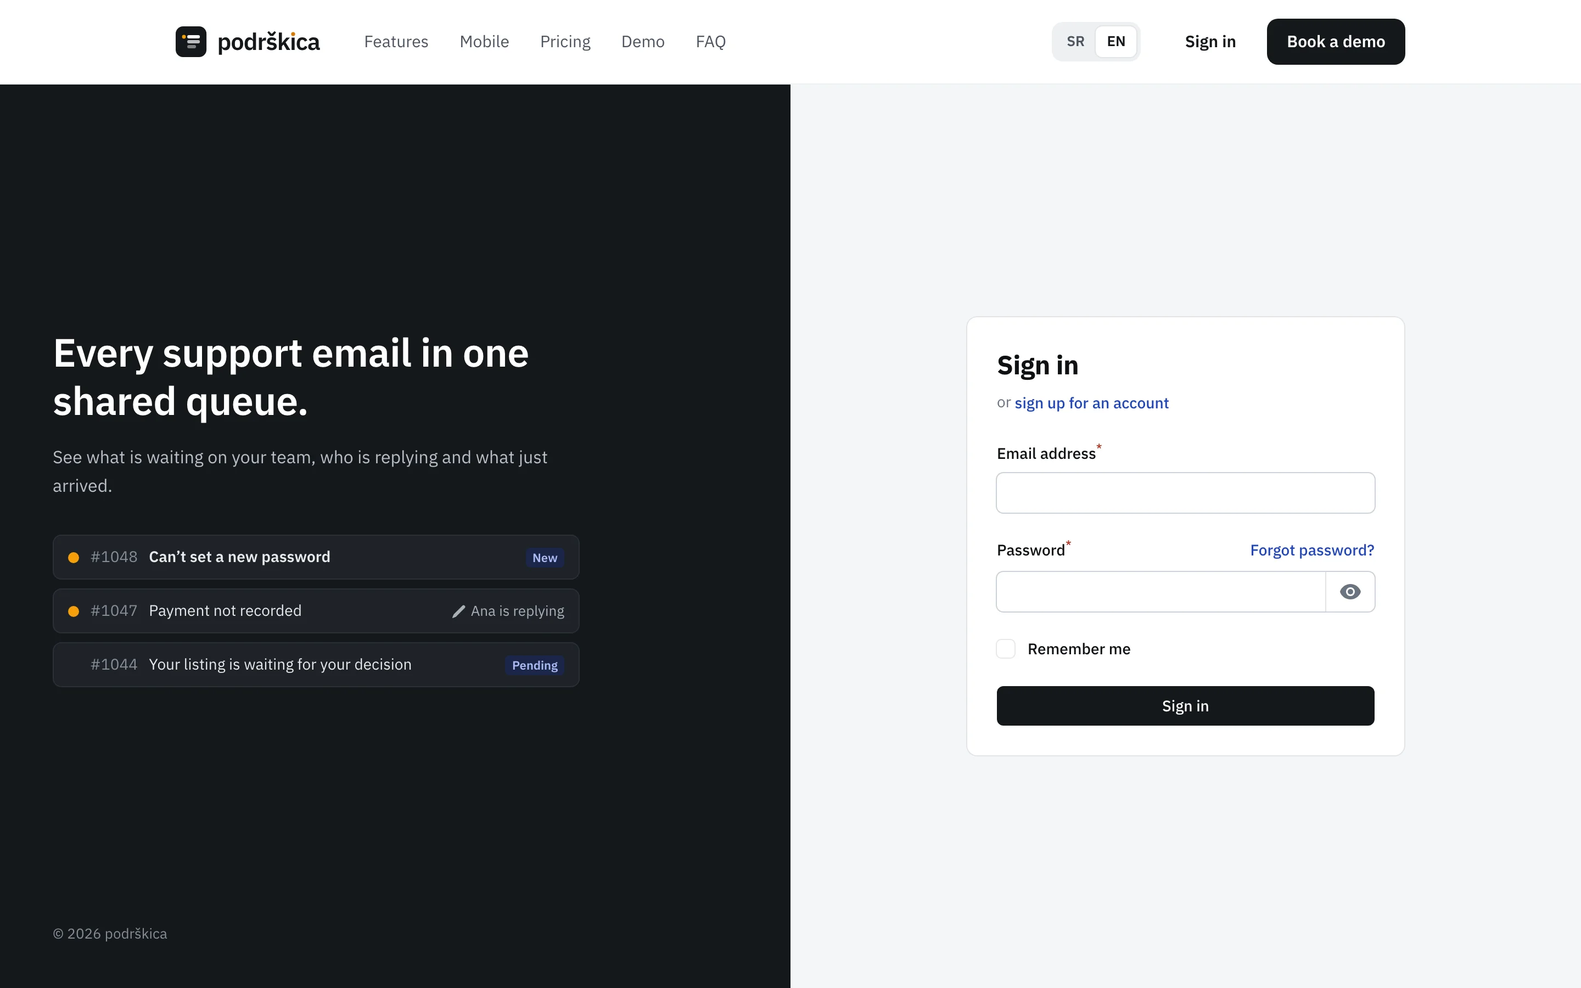Screen dimensions: 1581x988
Task: Go to the Mobile nav item
Action: (x=484, y=42)
